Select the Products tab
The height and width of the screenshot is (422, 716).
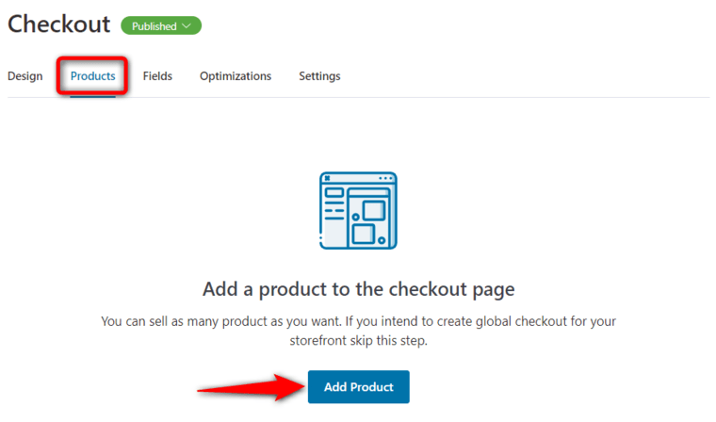click(92, 76)
